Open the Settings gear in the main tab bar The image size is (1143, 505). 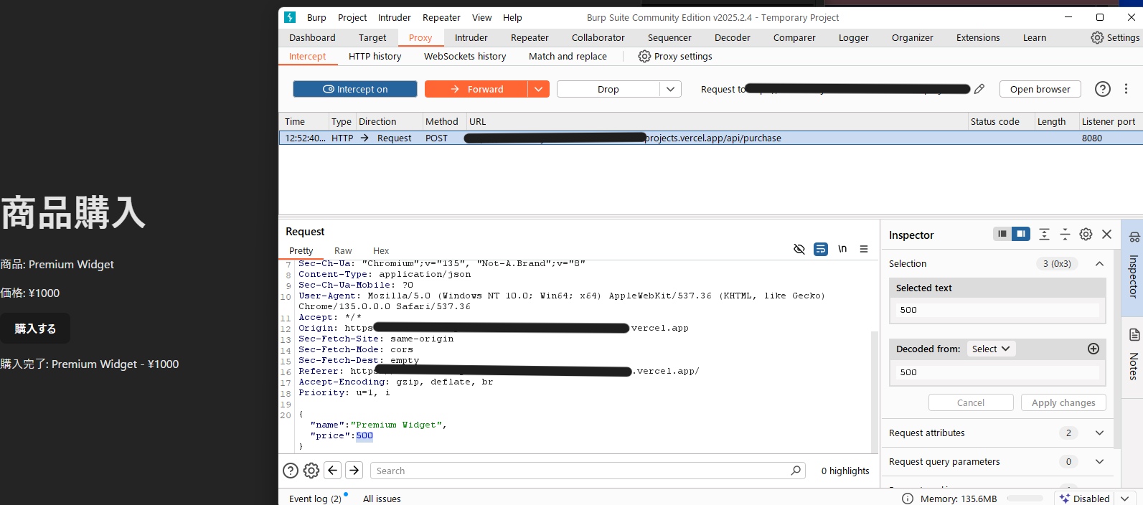click(x=1115, y=37)
